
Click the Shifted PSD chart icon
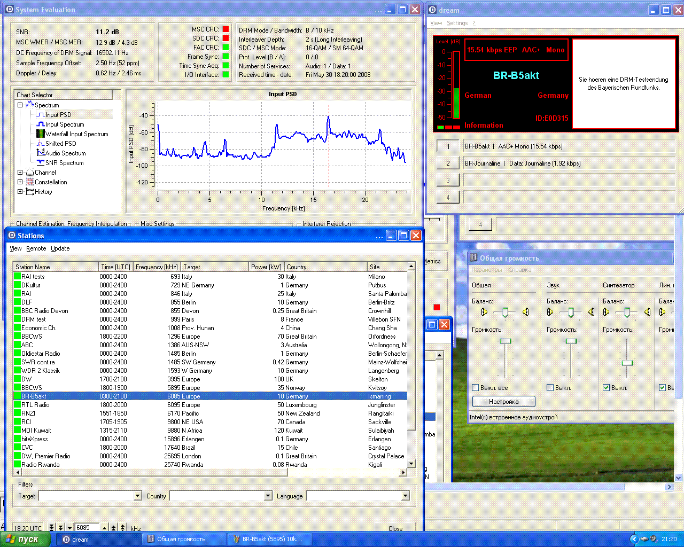pyautogui.click(x=41, y=144)
